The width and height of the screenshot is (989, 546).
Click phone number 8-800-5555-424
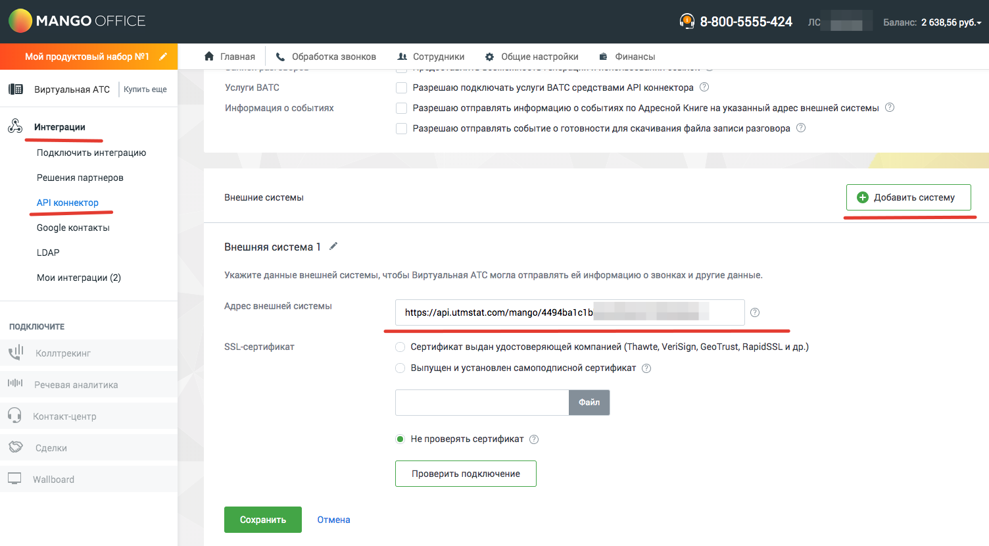click(x=746, y=22)
